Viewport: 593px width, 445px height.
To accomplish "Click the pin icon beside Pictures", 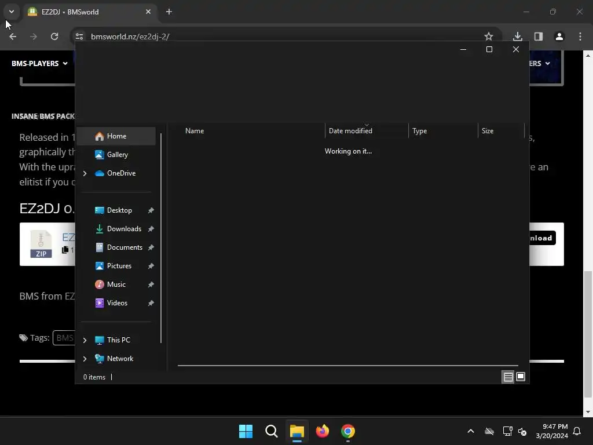I will pyautogui.click(x=151, y=266).
